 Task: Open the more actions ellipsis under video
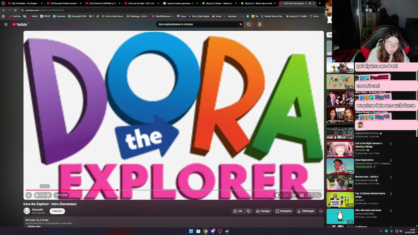(x=321, y=211)
